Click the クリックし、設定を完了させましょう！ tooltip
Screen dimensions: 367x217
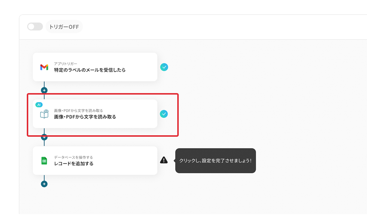tap(215, 161)
